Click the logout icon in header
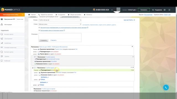Viewport: 177px width, 99px height. (170, 10)
